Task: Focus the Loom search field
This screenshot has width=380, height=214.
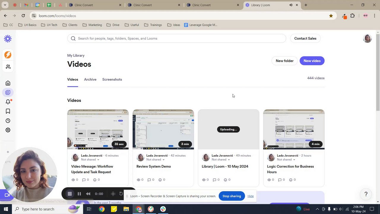Action: tap(177, 38)
